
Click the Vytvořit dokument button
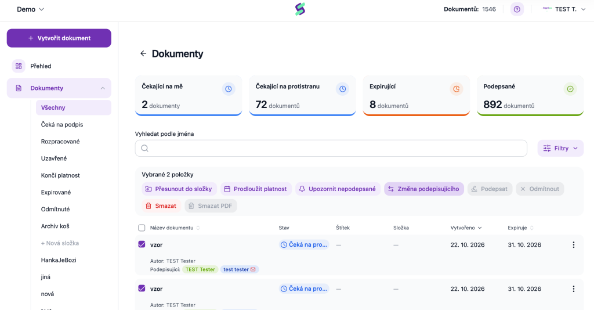tap(59, 38)
